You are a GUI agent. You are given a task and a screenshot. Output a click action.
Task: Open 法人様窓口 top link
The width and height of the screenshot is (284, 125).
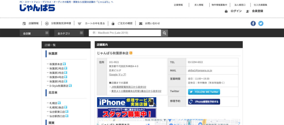(240, 5)
